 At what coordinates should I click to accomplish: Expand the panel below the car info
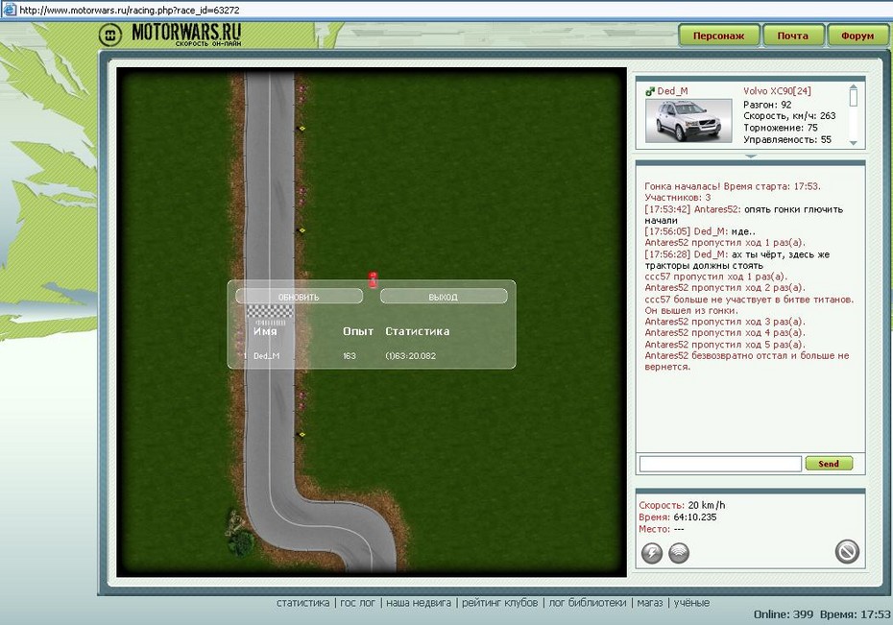(750, 156)
